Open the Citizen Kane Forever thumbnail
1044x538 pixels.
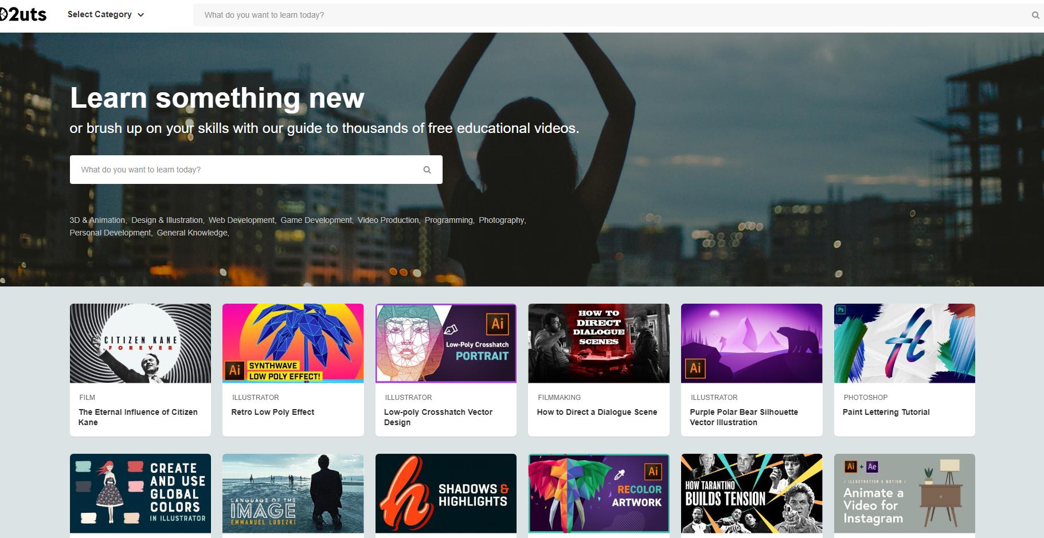click(x=140, y=343)
